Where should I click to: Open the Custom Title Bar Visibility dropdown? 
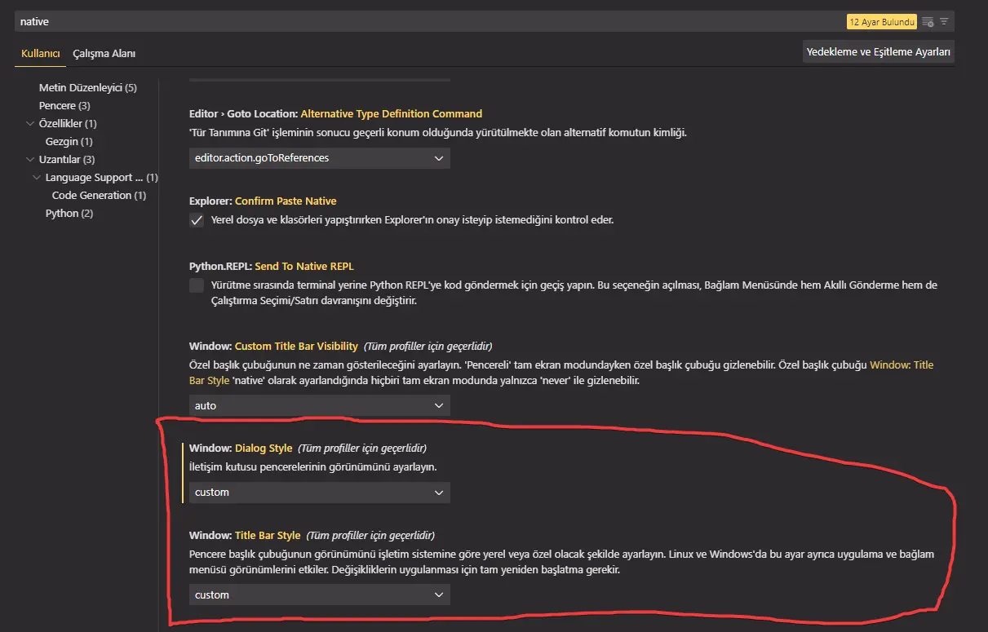pyautogui.click(x=319, y=405)
